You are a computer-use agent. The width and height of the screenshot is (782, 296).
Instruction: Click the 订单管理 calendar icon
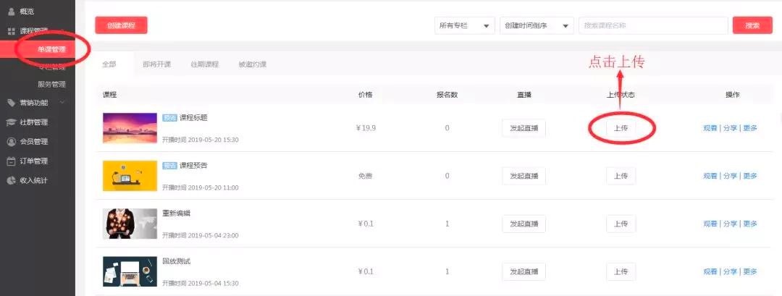click(11, 161)
